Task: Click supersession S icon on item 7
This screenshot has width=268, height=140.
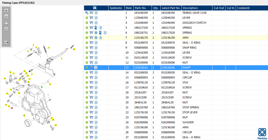Action: point(96,38)
